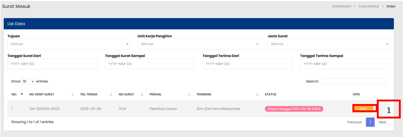The width and height of the screenshot is (406, 139).
Task: Go to the Previous page
Action: [354, 122]
